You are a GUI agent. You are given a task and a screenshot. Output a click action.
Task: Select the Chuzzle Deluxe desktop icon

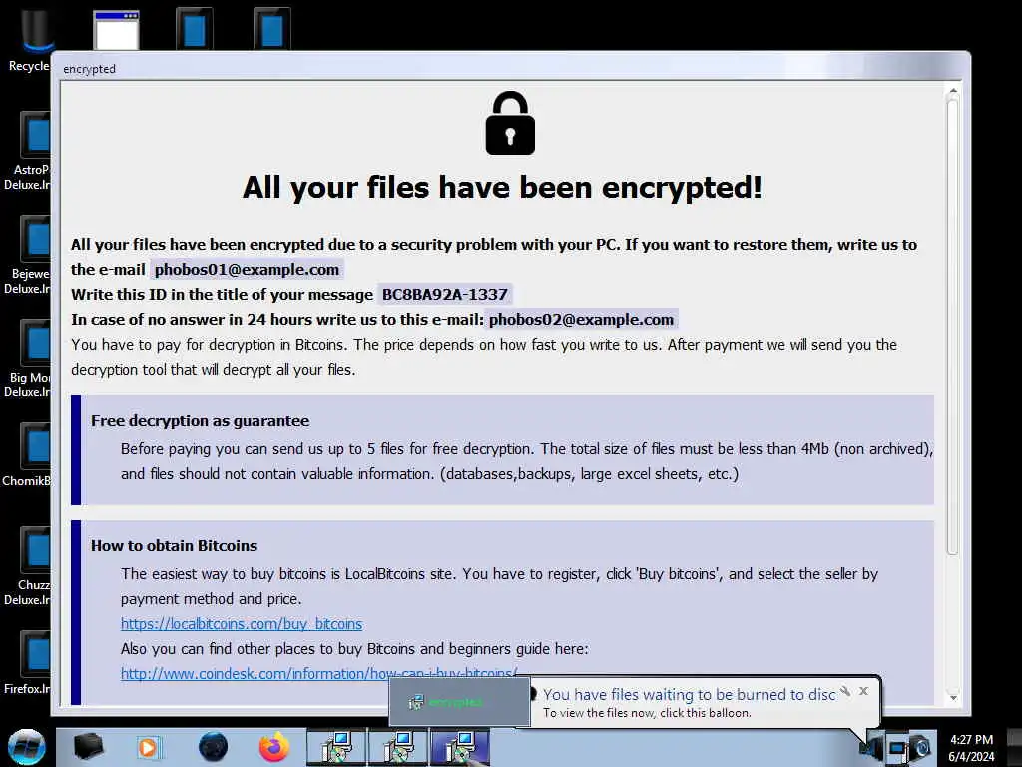pos(28,566)
